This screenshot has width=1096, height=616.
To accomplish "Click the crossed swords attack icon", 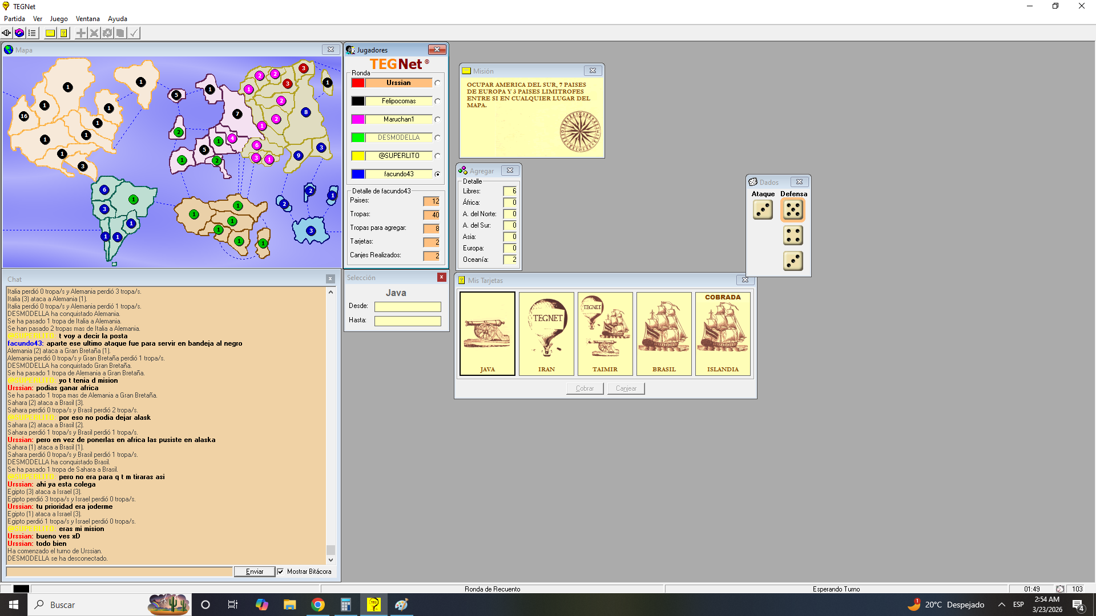I will (94, 33).
